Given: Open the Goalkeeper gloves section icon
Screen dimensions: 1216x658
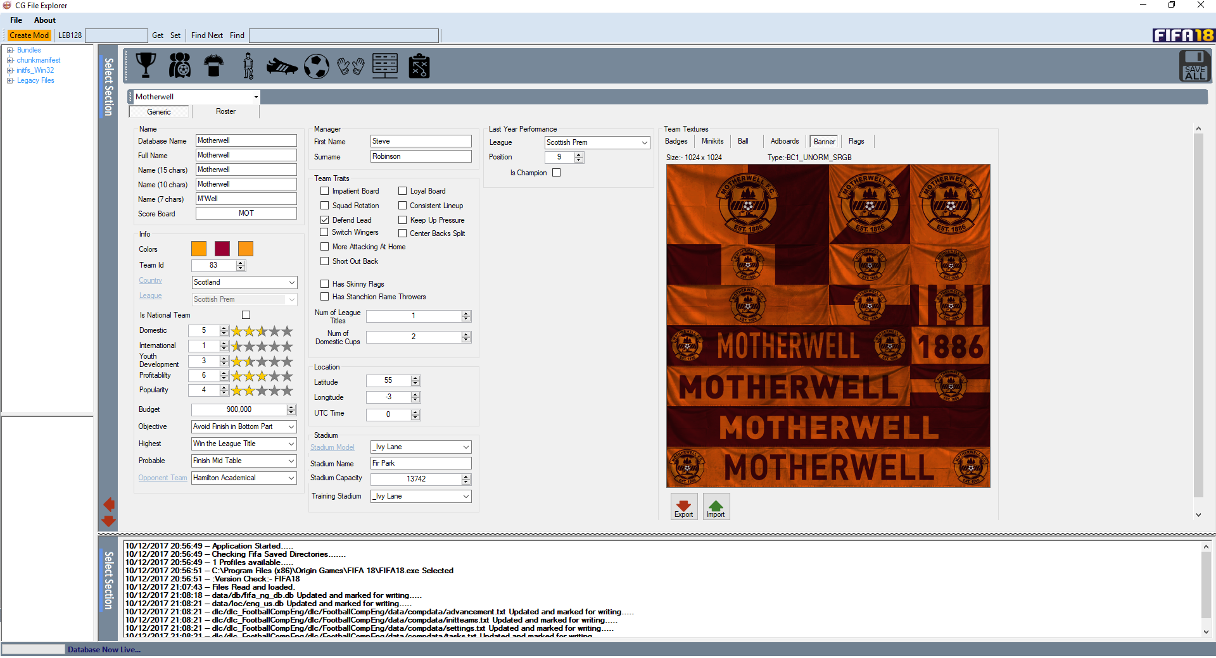Looking at the screenshot, I should pyautogui.click(x=350, y=66).
